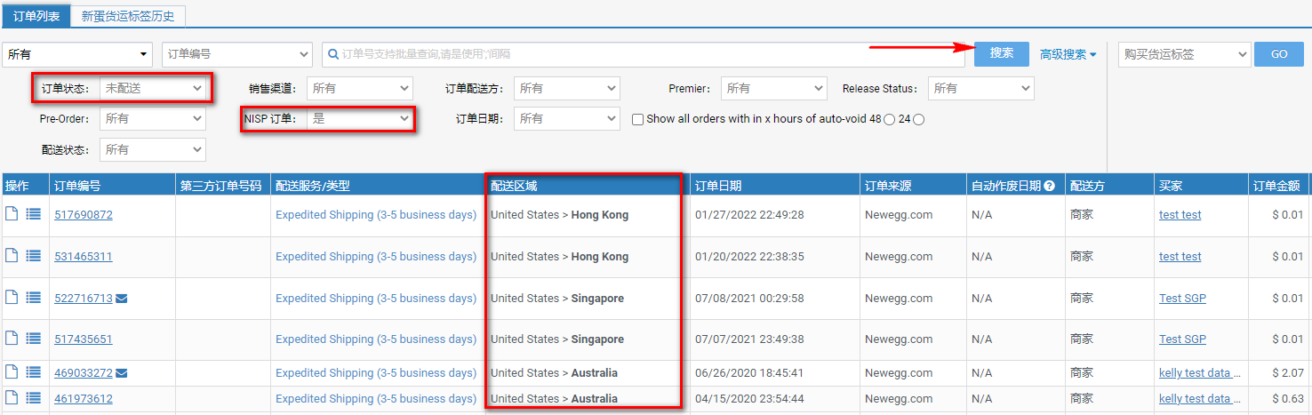Open order number 469033272 link
The width and height of the screenshot is (1312, 415).
point(84,373)
